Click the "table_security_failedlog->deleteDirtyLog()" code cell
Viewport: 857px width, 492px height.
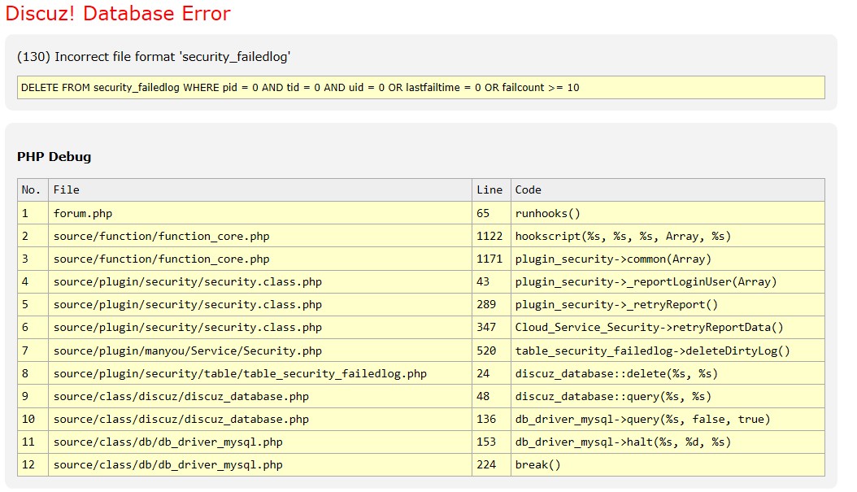668,350
